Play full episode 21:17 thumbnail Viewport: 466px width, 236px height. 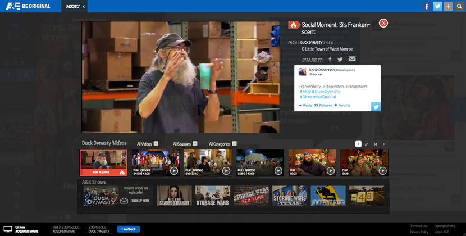(x=208, y=163)
